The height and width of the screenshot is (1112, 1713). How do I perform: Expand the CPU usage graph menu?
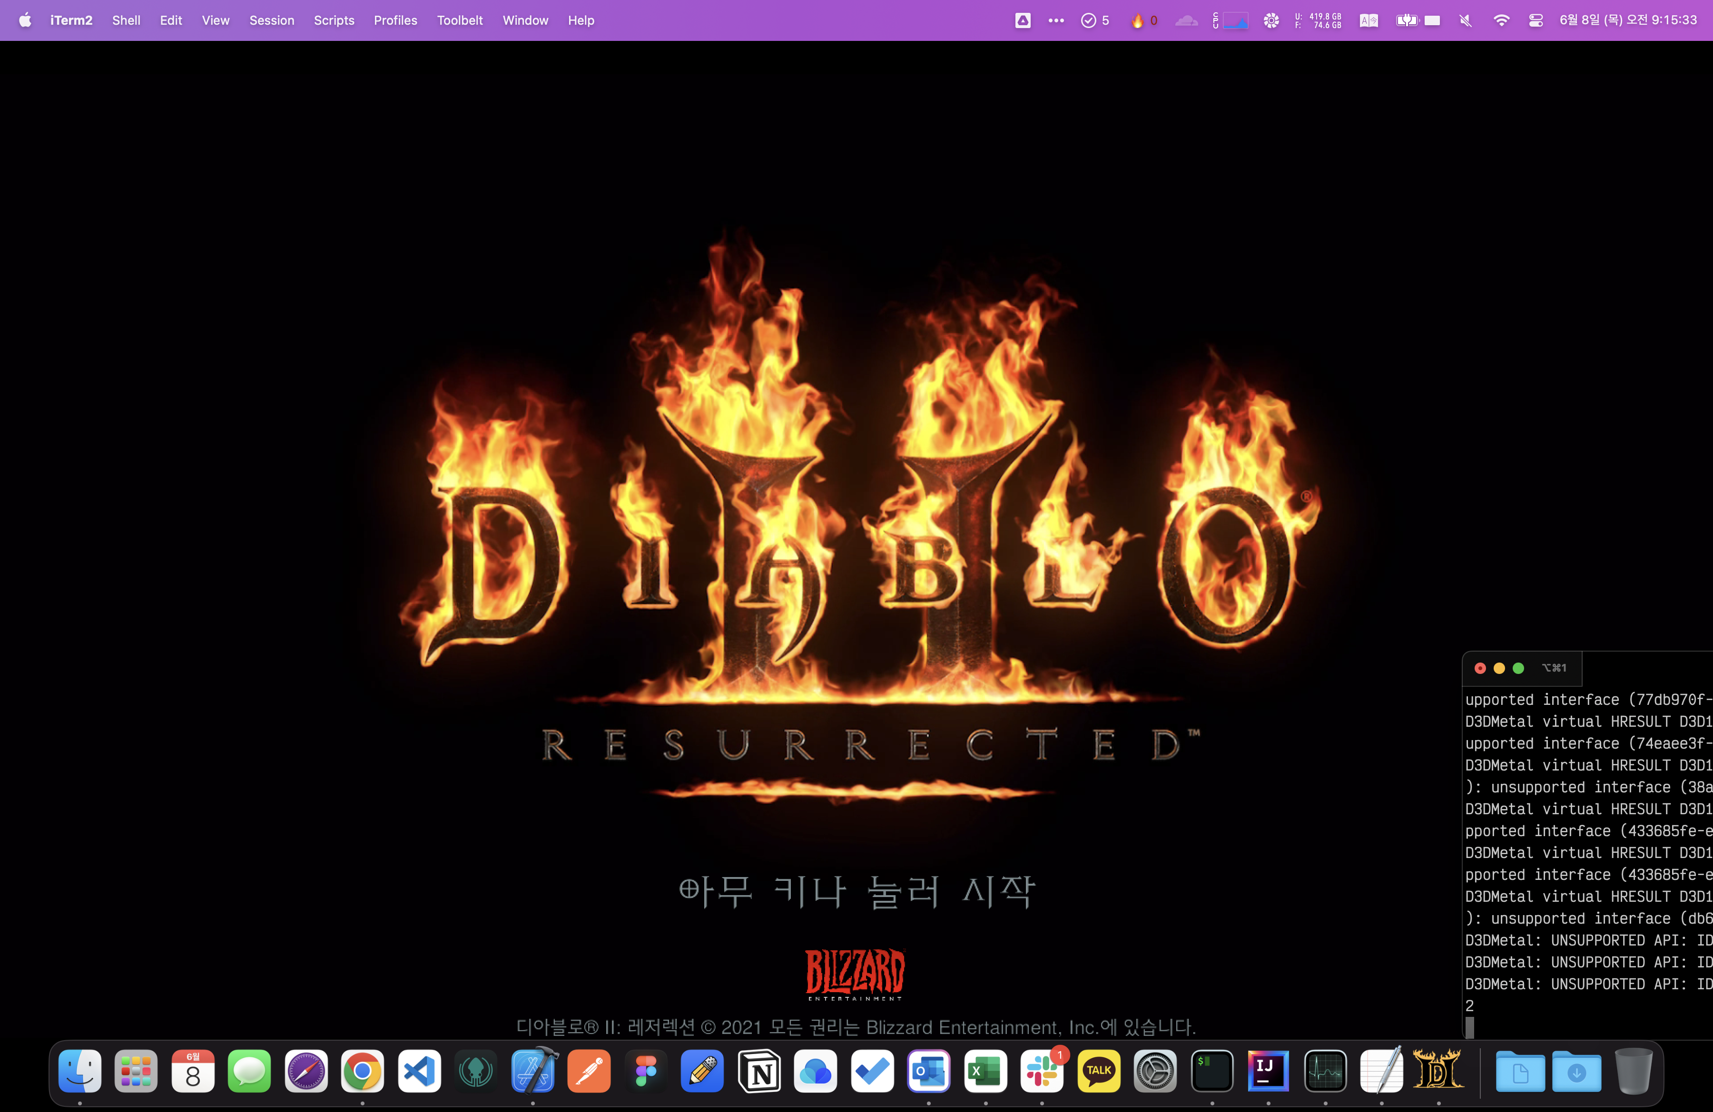pyautogui.click(x=1230, y=20)
